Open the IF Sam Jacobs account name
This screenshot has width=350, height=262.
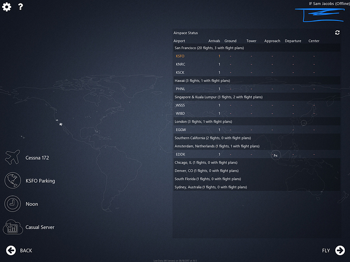pos(329,4)
